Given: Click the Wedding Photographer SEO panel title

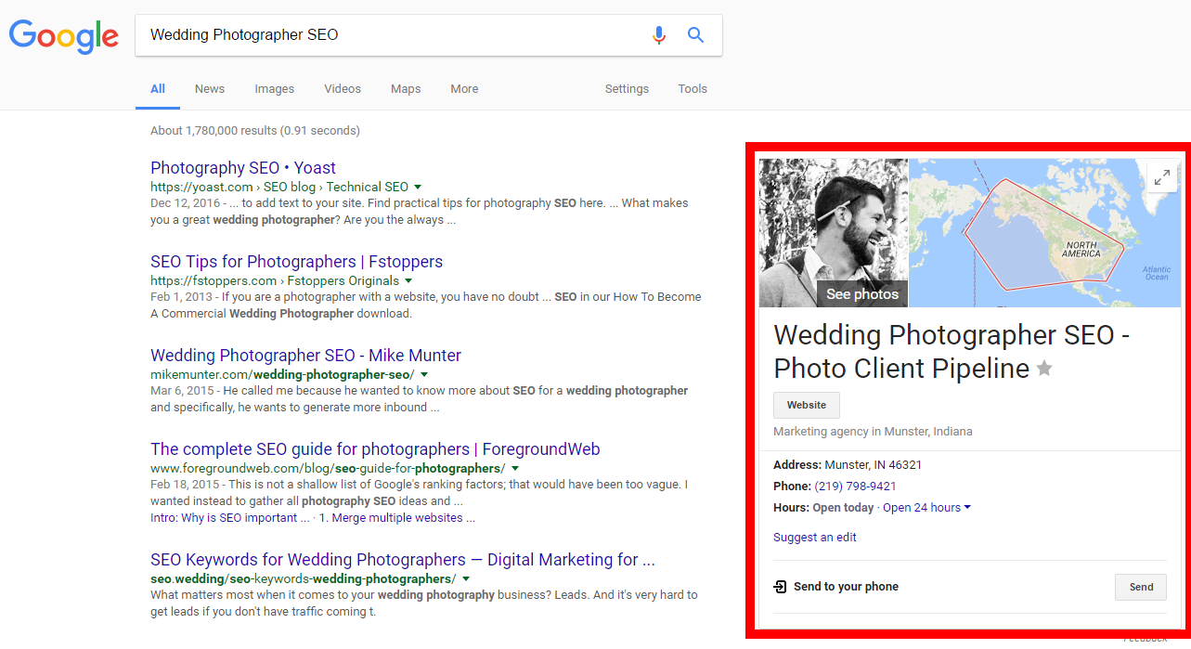Looking at the screenshot, I should click(x=952, y=351).
